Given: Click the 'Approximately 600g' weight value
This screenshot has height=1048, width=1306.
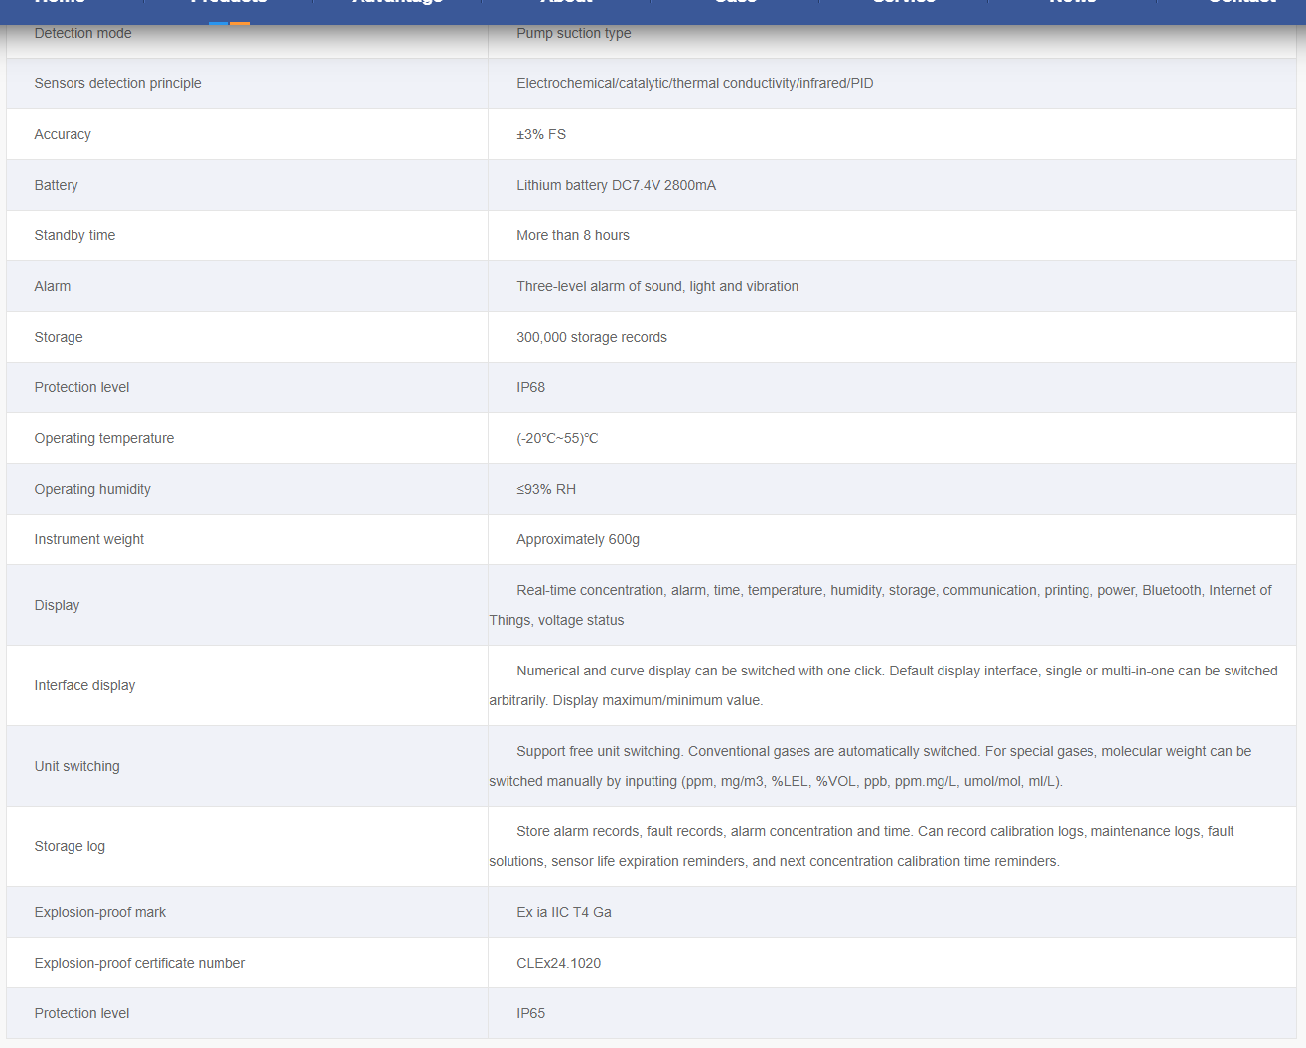Looking at the screenshot, I should pos(578,539).
